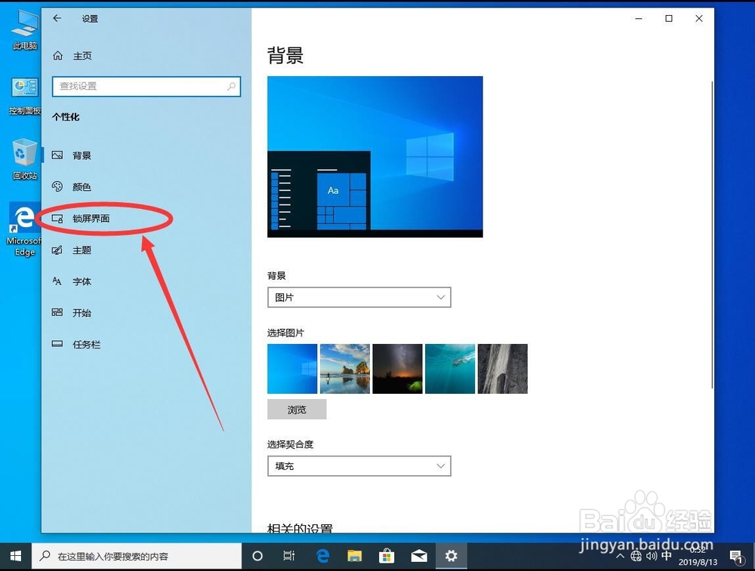This screenshot has width=755, height=571.
Task: Click the 颜色 palette icon
Action: [57, 186]
